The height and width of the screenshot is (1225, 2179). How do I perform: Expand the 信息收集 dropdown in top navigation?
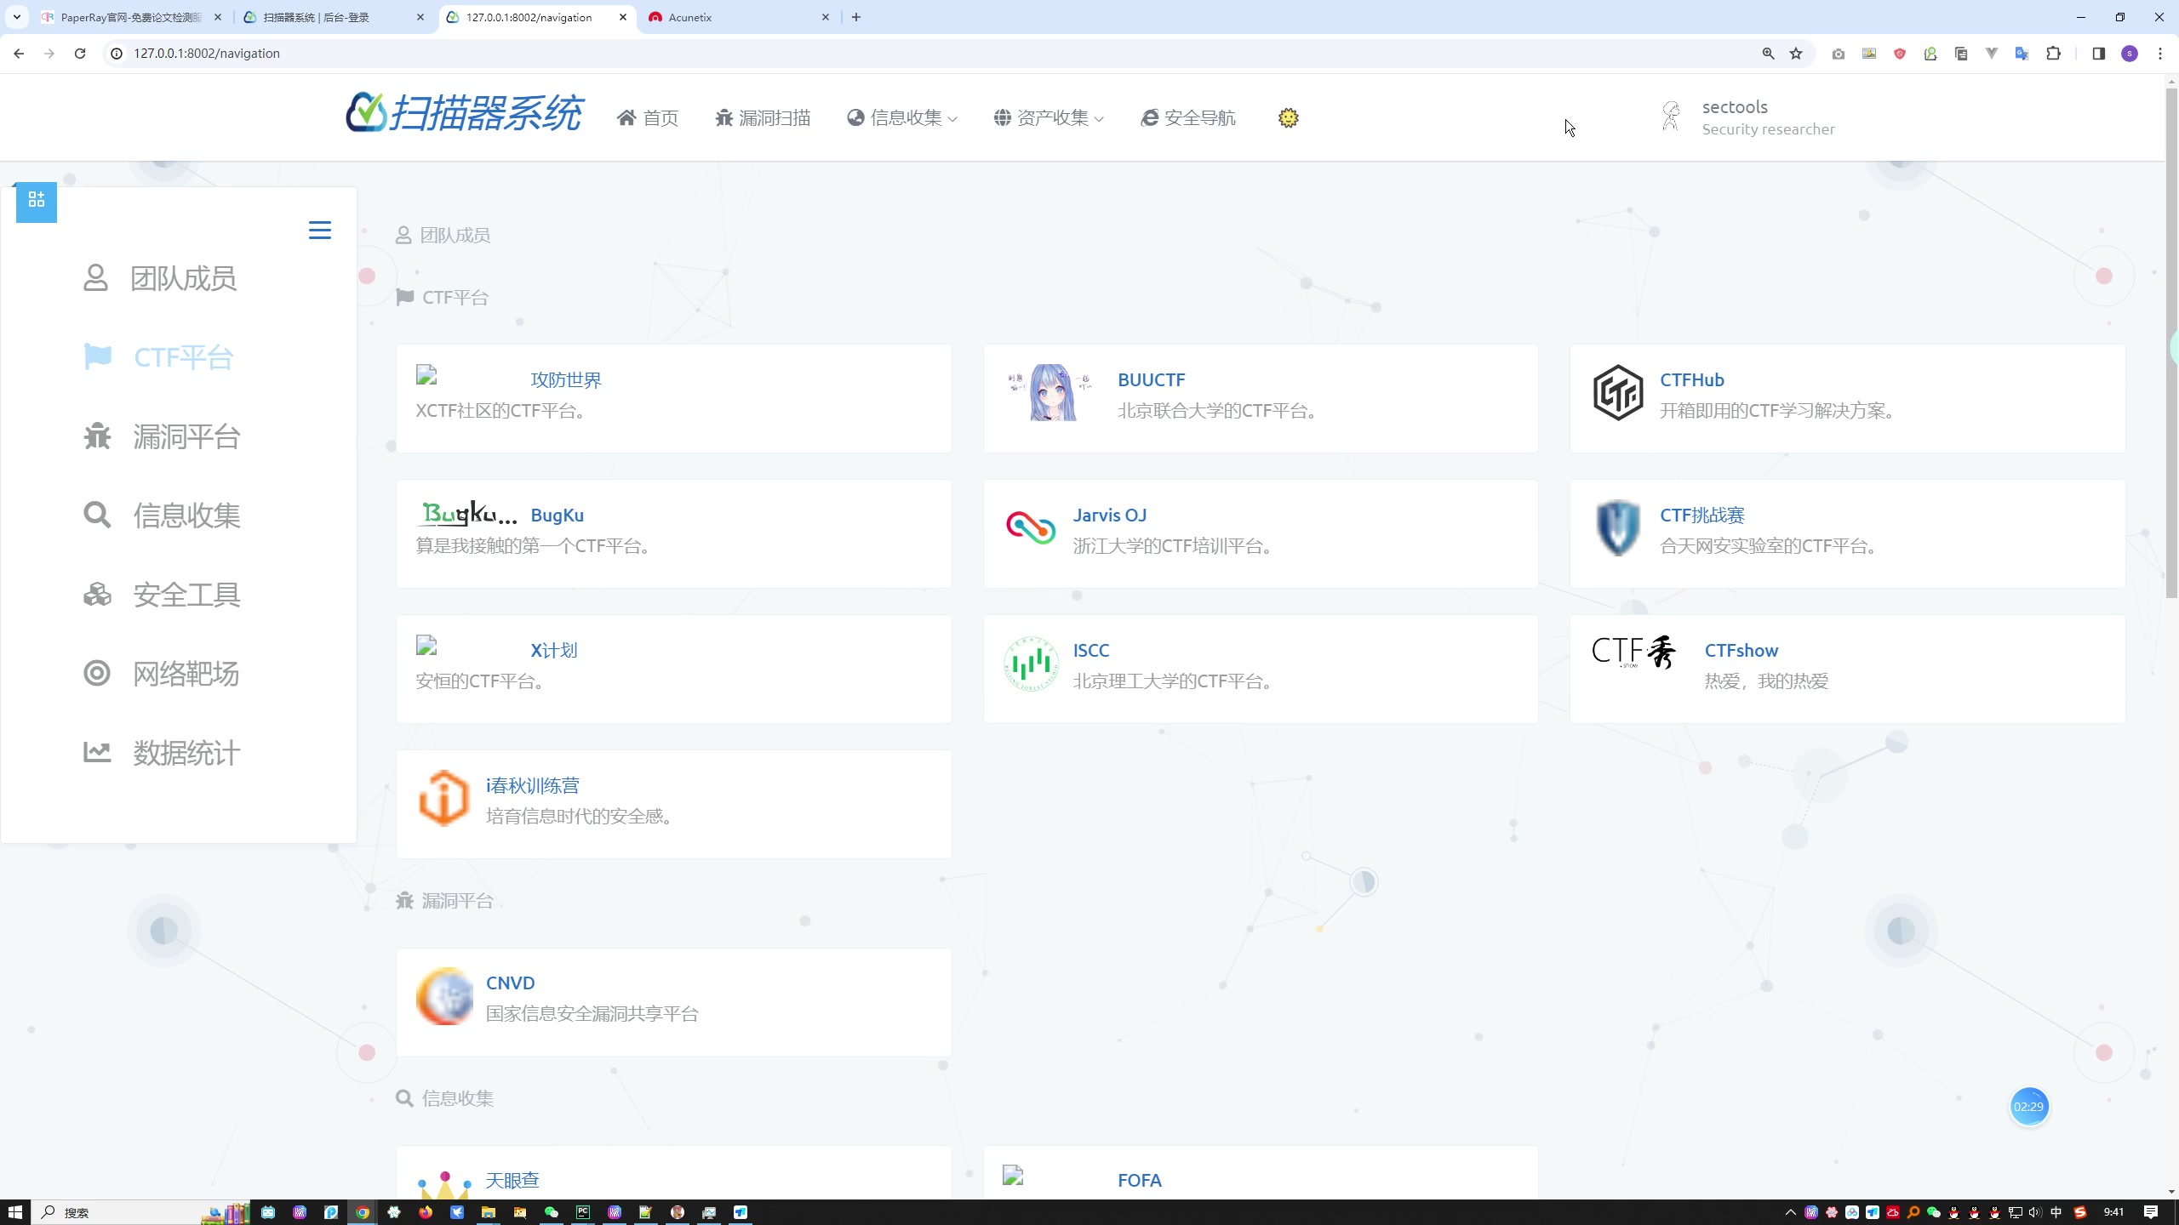click(902, 117)
